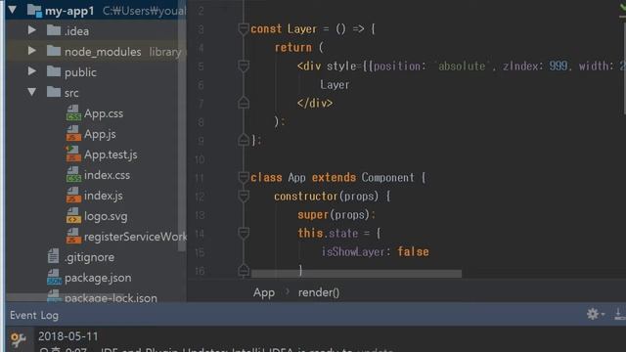Select the App.css file
This screenshot has width=626, height=352.
[104, 113]
